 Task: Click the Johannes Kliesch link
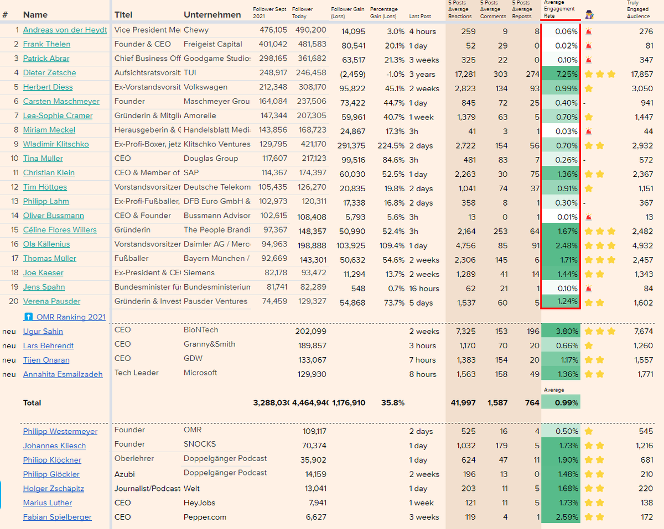click(x=54, y=446)
